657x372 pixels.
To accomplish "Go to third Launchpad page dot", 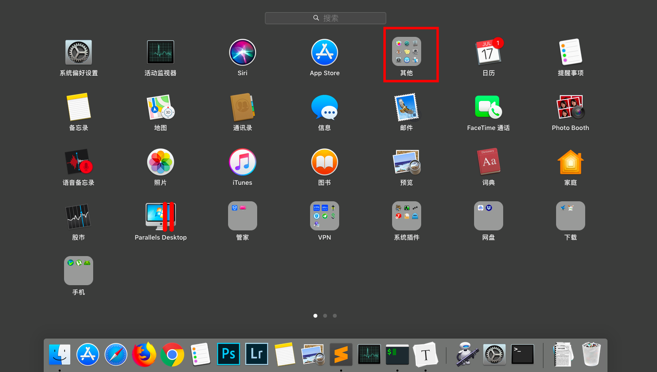I will coord(335,316).
